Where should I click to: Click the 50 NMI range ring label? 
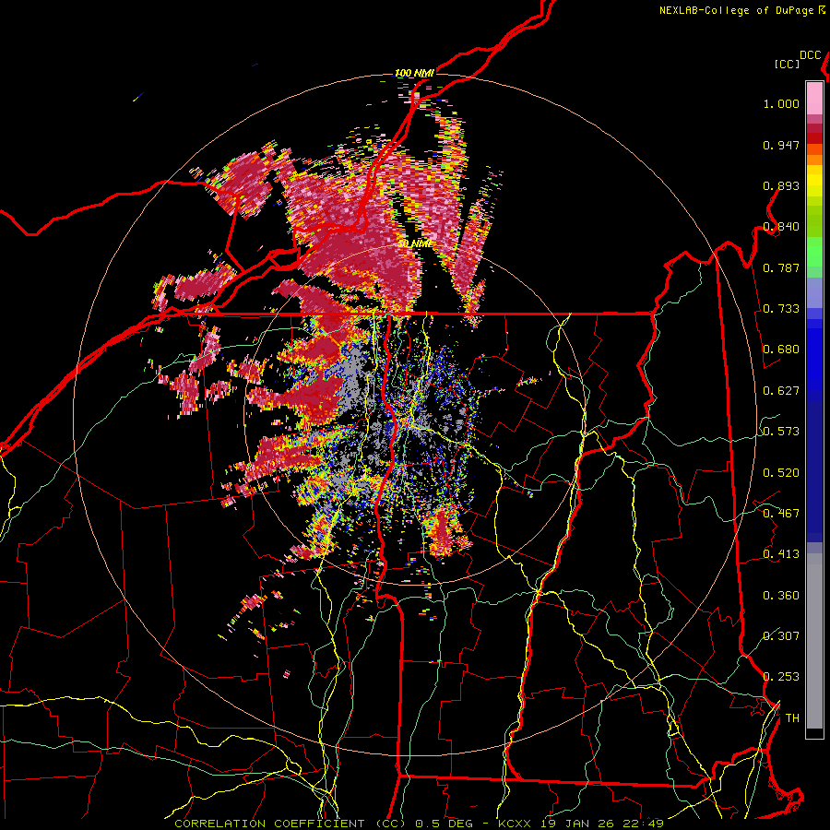(x=414, y=244)
